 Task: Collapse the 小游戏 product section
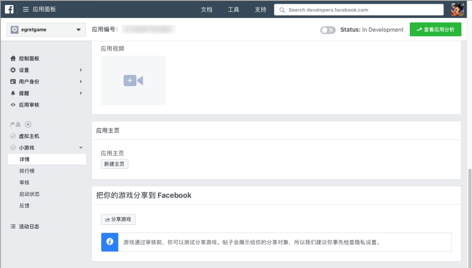(81, 147)
